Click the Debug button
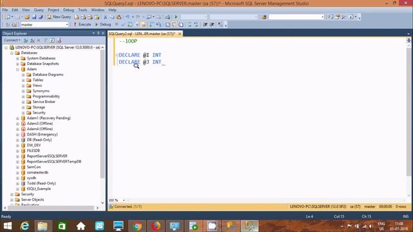 (x=103, y=24)
